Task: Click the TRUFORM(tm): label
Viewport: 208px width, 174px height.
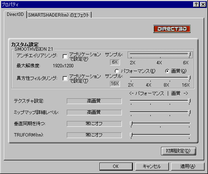Action: (29, 135)
